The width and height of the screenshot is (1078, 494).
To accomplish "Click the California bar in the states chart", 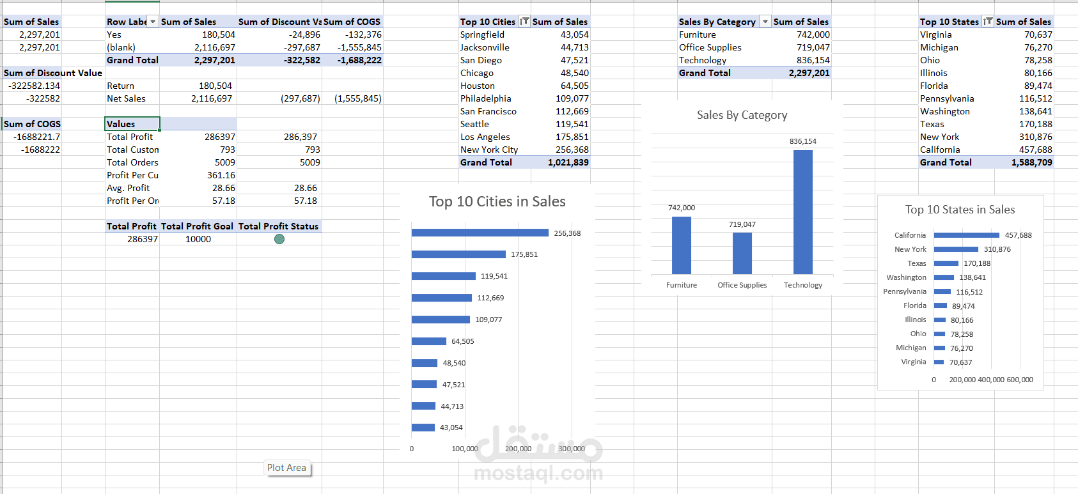I will [967, 235].
